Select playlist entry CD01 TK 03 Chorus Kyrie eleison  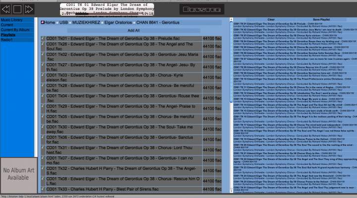click(x=295, y=37)
